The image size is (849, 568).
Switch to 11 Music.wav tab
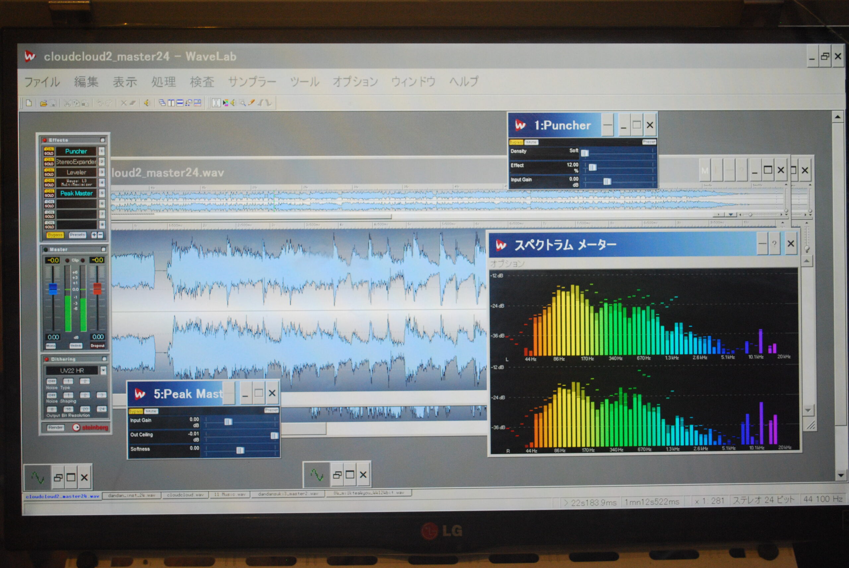pyautogui.click(x=229, y=494)
